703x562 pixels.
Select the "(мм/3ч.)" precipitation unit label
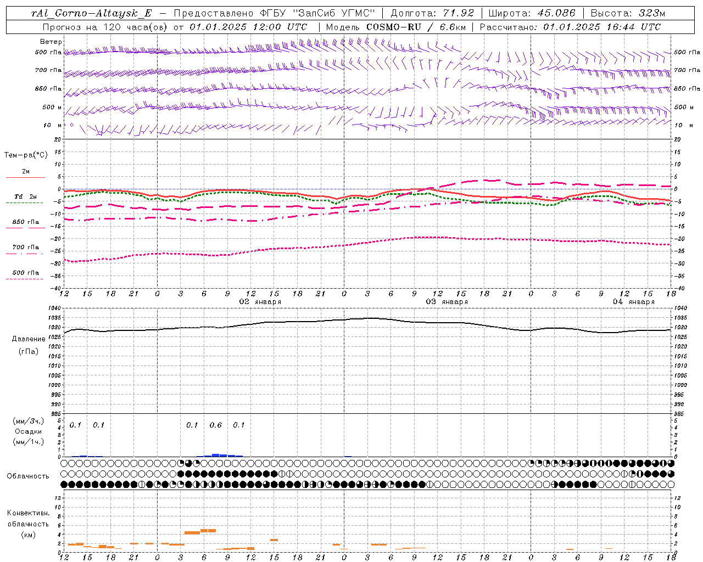[x=29, y=421]
